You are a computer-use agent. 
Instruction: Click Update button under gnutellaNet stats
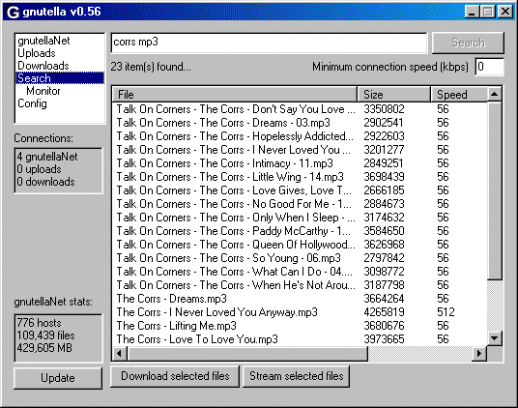coord(58,378)
